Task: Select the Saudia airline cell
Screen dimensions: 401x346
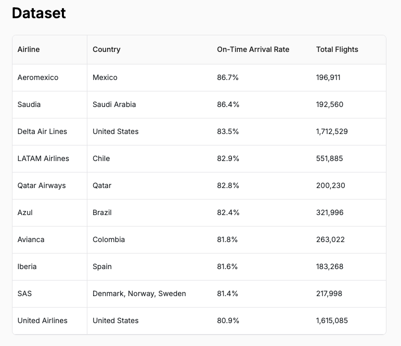Action: tap(29, 104)
